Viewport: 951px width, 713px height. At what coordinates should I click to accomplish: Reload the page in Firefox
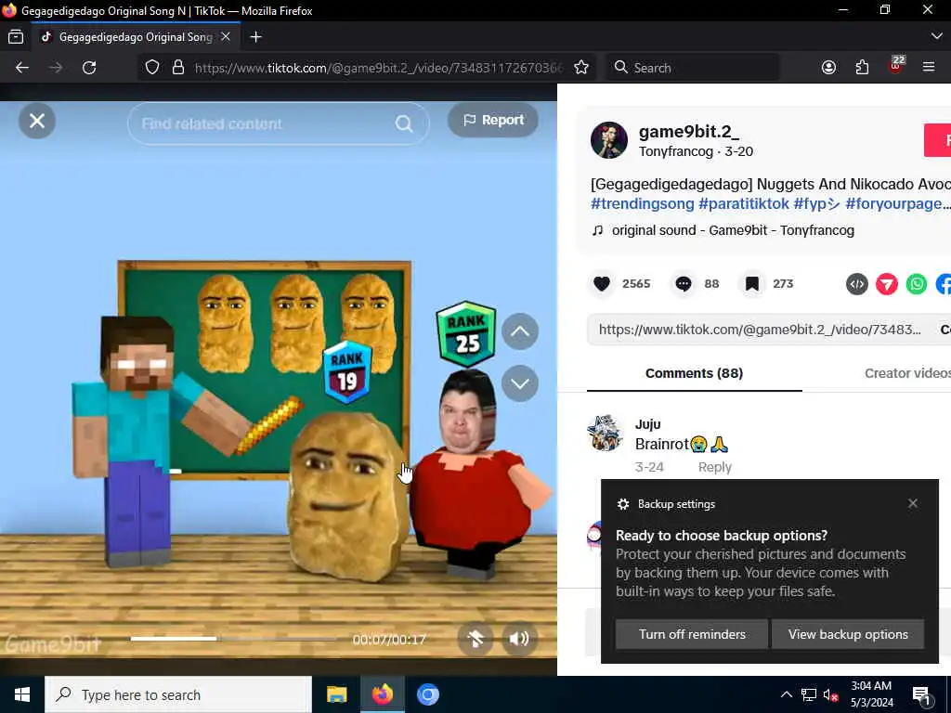click(89, 67)
